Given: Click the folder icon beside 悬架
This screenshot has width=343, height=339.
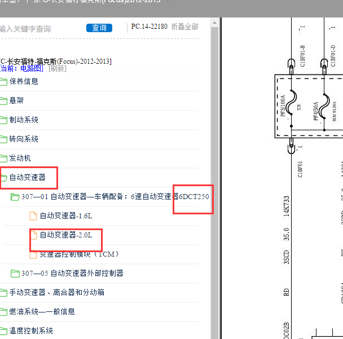Looking at the screenshot, I should [3, 101].
